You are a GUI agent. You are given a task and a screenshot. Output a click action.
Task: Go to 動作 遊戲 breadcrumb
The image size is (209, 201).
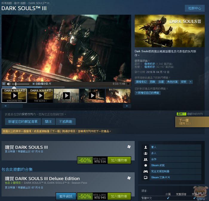[20, 3]
